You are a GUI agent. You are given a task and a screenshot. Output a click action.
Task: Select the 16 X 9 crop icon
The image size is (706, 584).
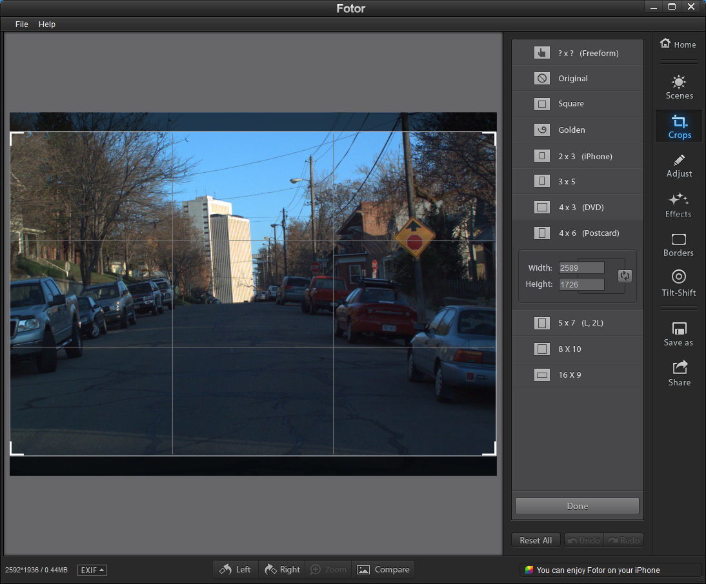point(542,375)
